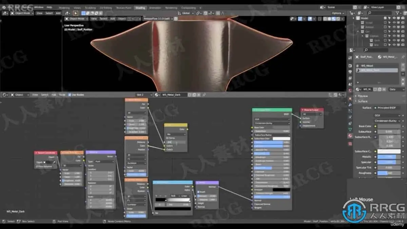Expand the Model collection in outliner
This screenshot has height=229, width=407.
point(353,18)
